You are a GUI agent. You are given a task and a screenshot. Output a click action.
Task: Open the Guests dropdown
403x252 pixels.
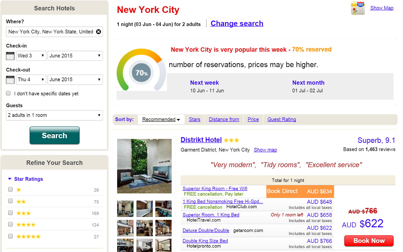click(x=54, y=115)
